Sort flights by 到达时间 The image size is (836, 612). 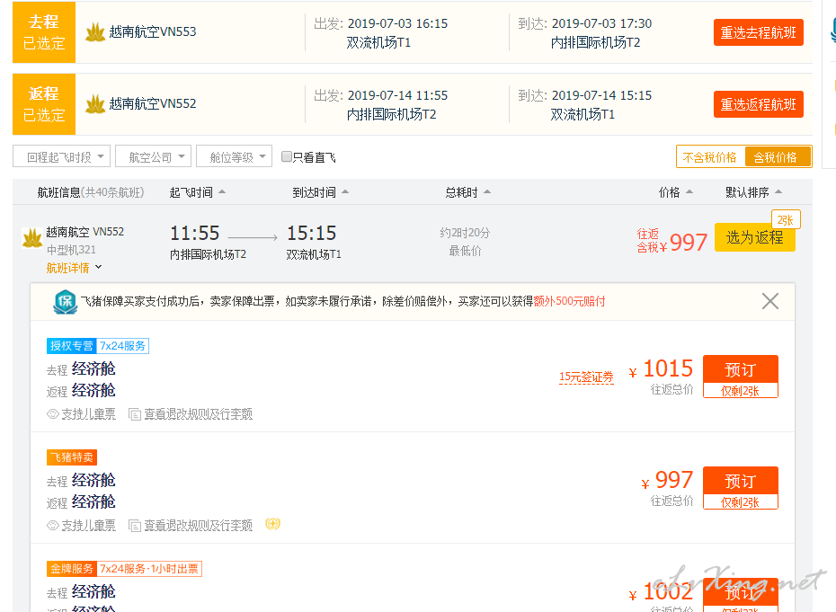pyautogui.click(x=320, y=192)
